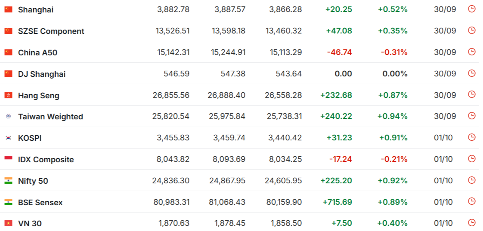
Task: Click the clock icon for SZSE Component
Action: pyautogui.click(x=472, y=30)
